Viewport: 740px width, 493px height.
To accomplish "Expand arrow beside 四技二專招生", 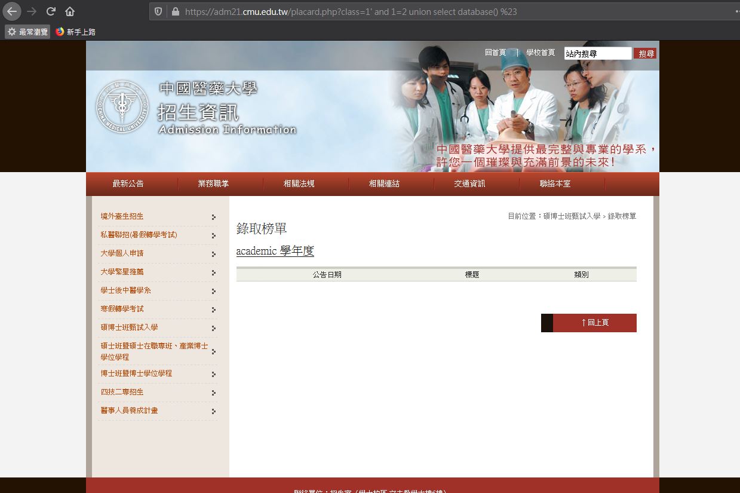I will coord(214,393).
